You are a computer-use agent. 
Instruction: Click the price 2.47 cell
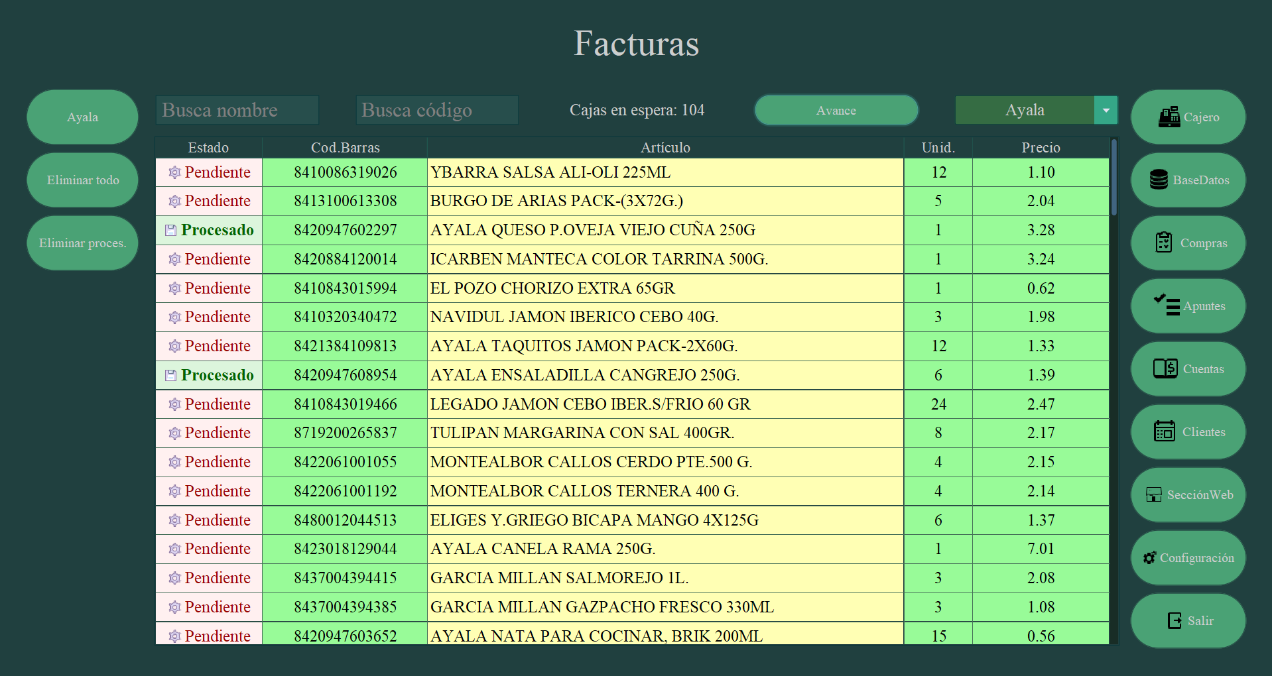(x=1041, y=404)
